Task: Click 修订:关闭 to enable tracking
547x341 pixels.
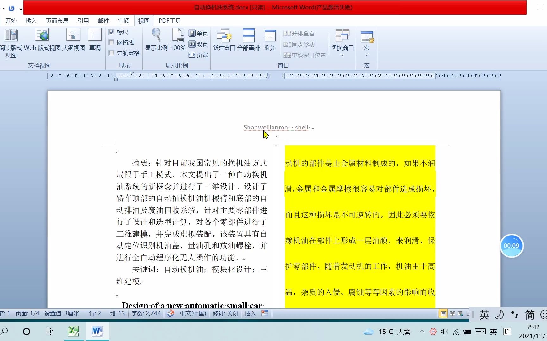Action: tap(225, 314)
